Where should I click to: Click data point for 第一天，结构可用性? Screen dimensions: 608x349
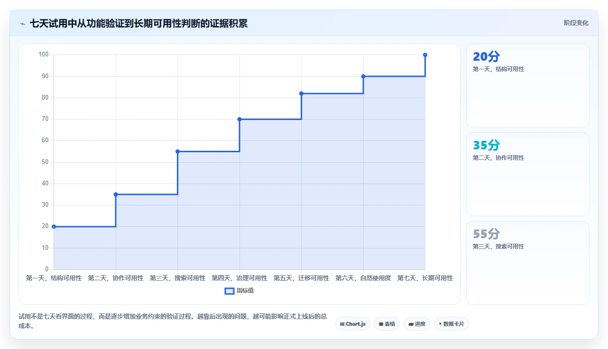(54, 227)
